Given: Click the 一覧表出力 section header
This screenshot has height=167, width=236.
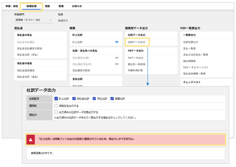Looking at the screenshot, I should [189, 35].
